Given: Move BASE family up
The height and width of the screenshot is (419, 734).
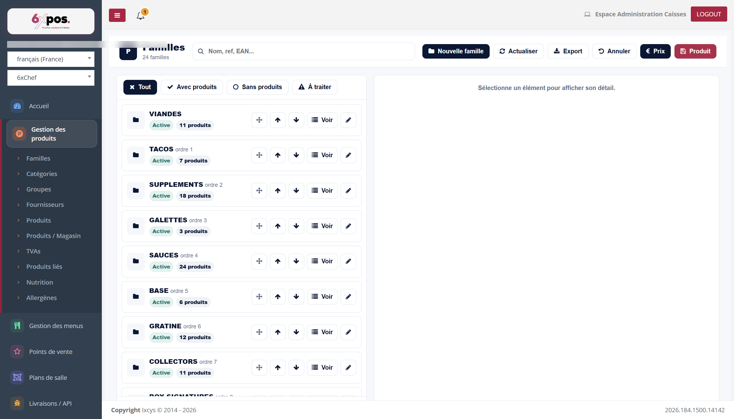Looking at the screenshot, I should (x=278, y=297).
